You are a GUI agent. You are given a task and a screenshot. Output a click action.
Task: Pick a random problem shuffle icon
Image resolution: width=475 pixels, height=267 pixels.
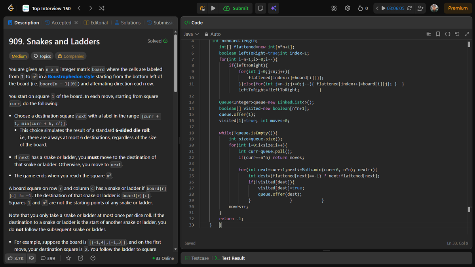pyautogui.click(x=102, y=8)
